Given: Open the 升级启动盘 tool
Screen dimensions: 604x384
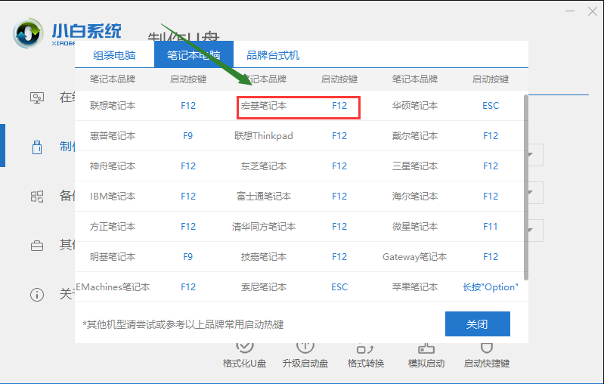Looking at the screenshot, I should pyautogui.click(x=305, y=347).
